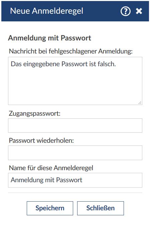Screen dimensions: 150x225
Task: Select the label 'Nachricht bei fehlgeschlagener Anmeldung:'
Action: click(x=71, y=51)
